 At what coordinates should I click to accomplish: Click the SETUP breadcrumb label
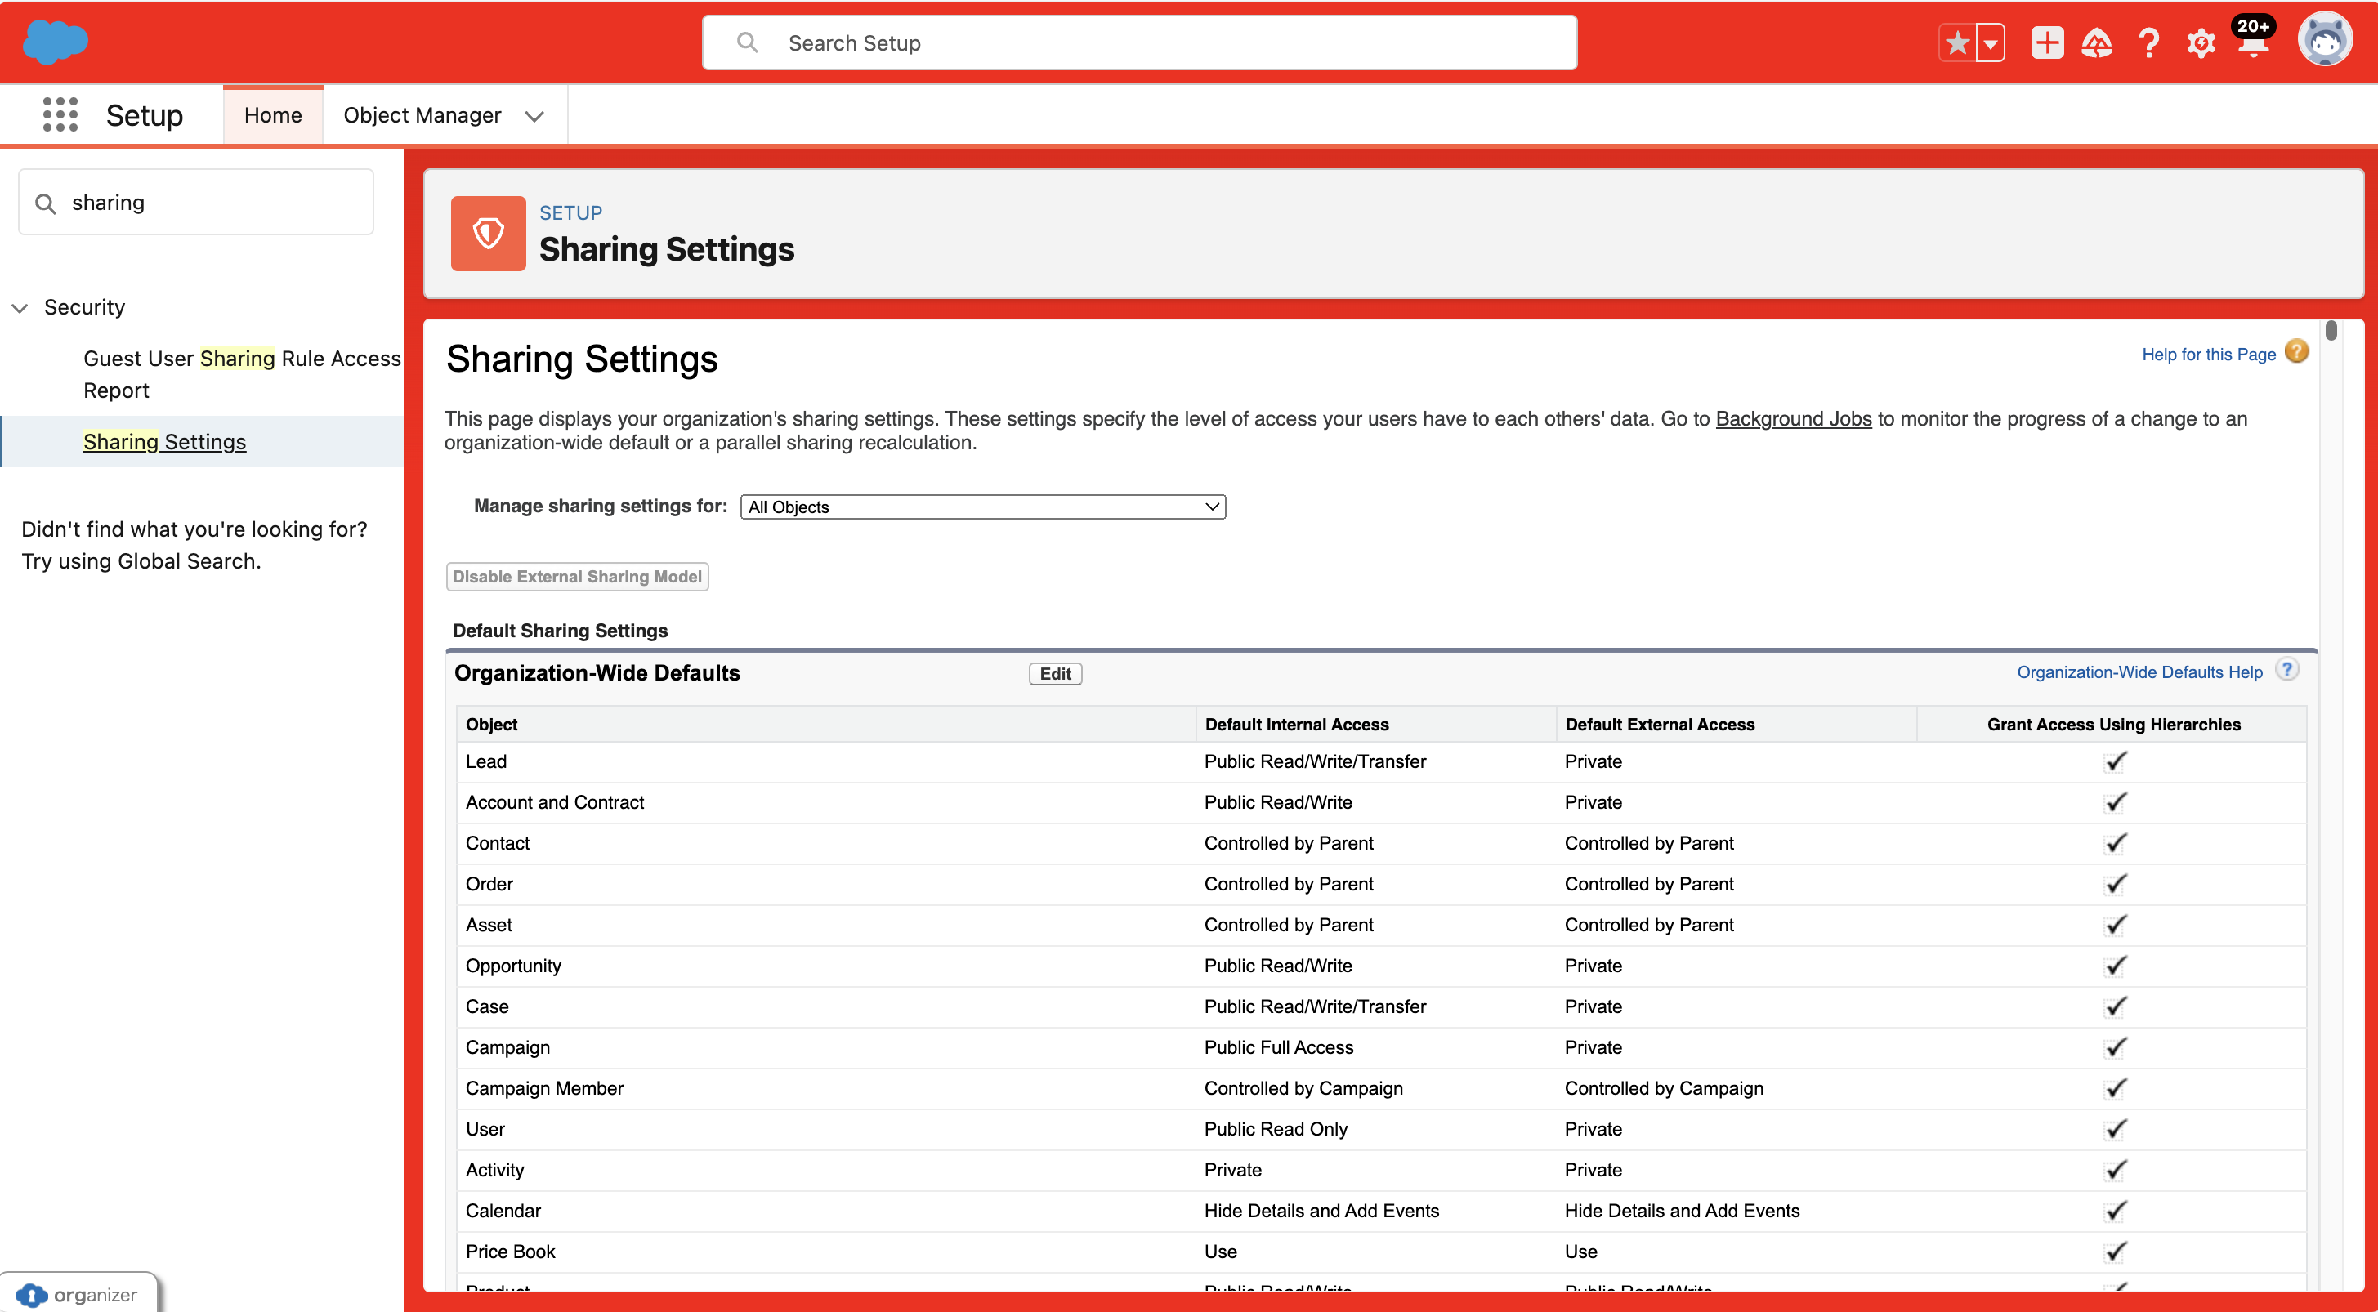570,213
